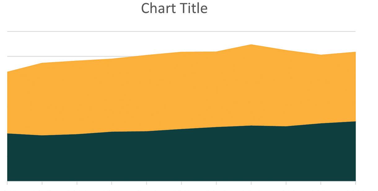
Task: Click the bottom center of the green area
Action: coord(181,177)
